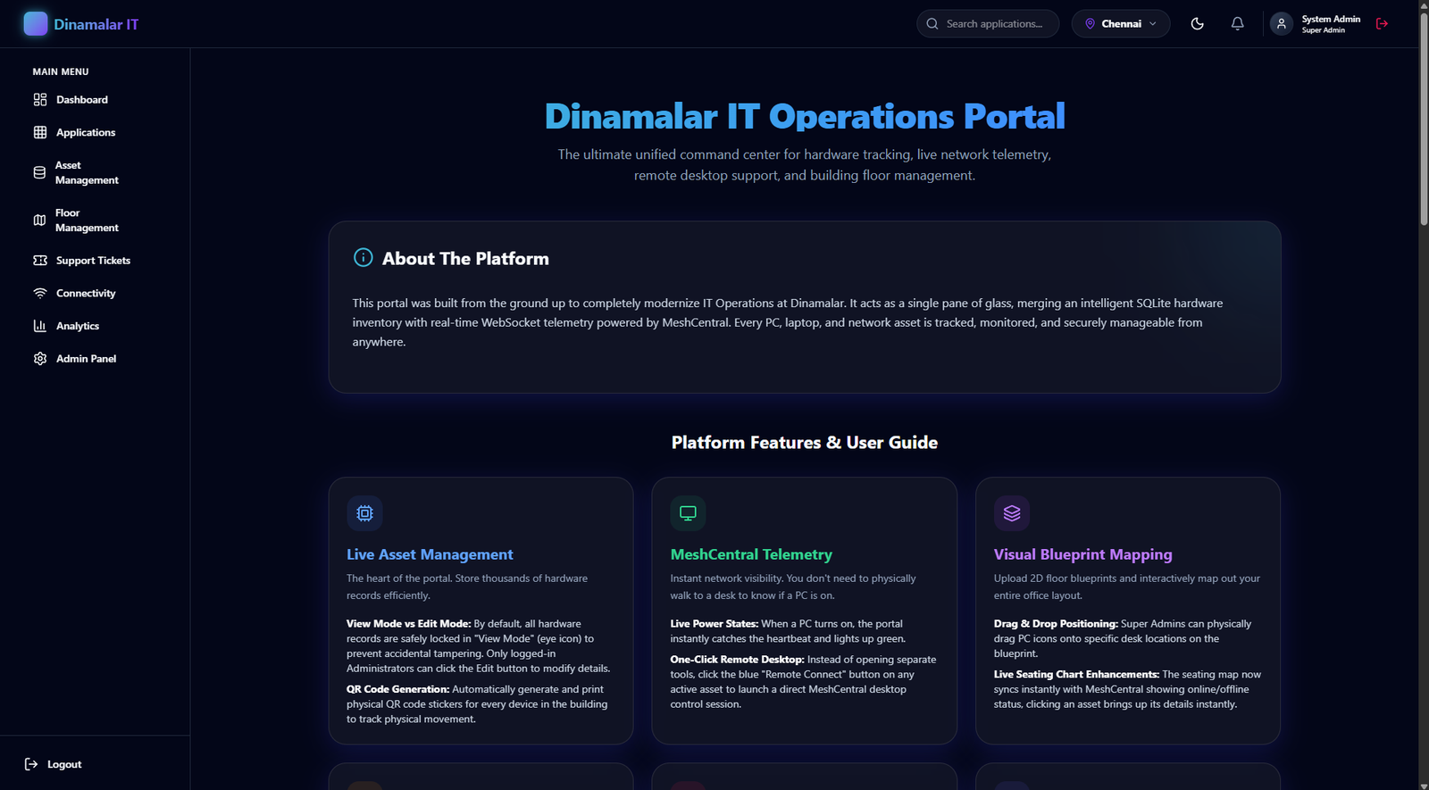The width and height of the screenshot is (1429, 790).
Task: Click the 'View Mode vs Edit Mode:' bold text
Action: pos(408,624)
